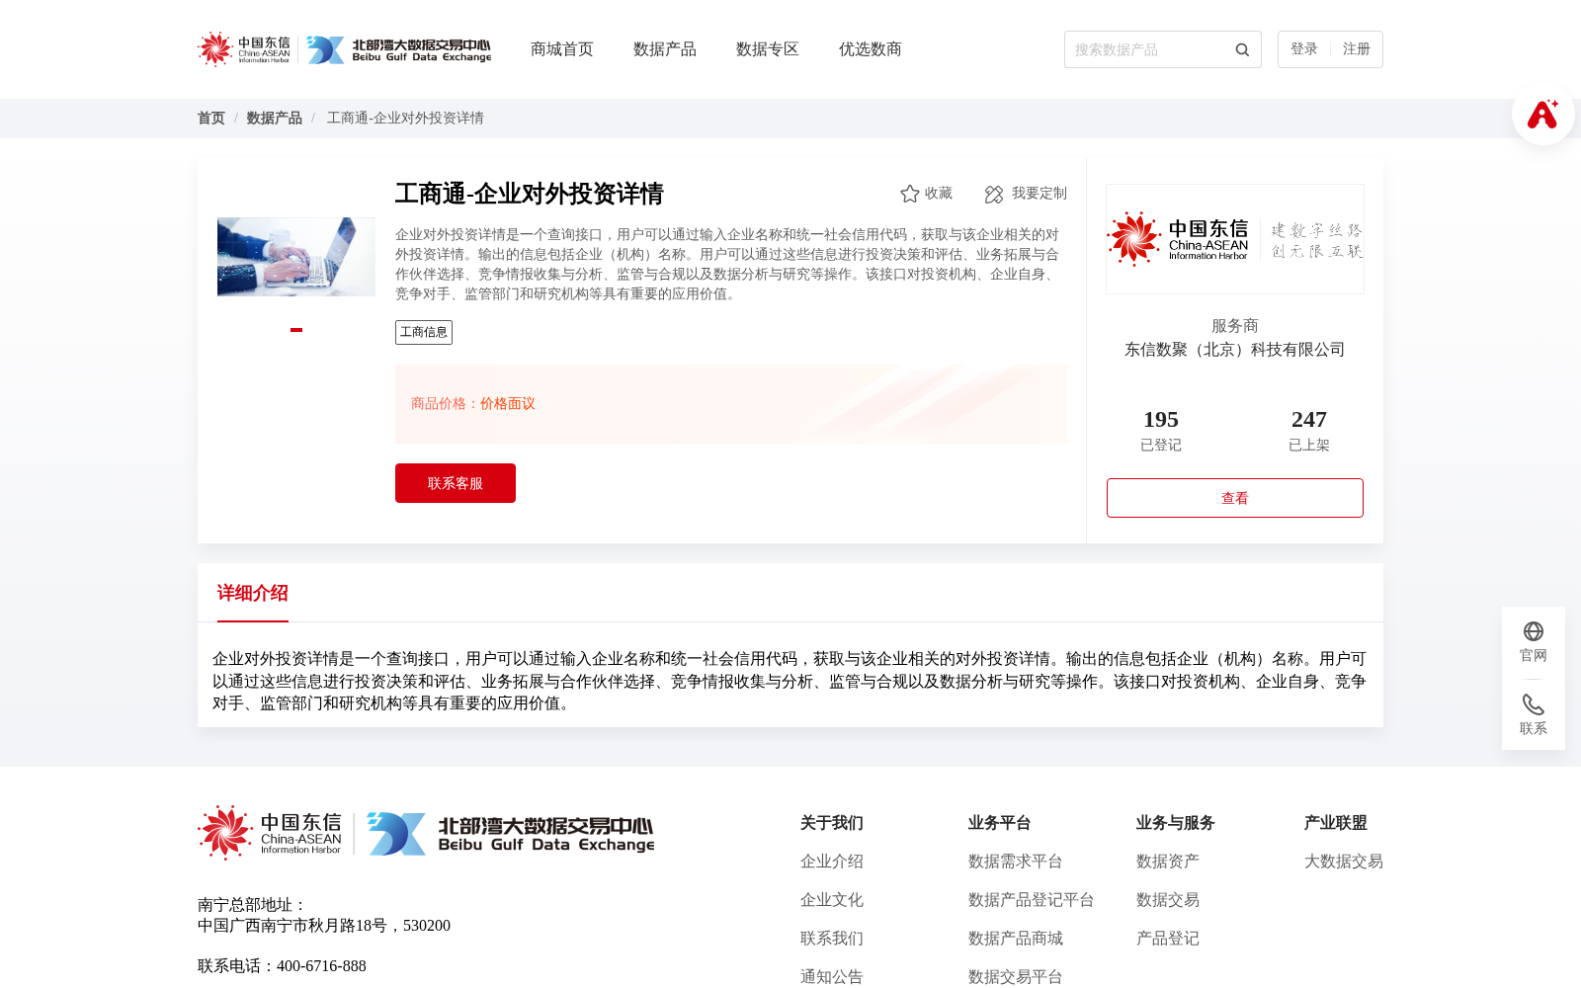
Task: Click the footer Beibu Gulf Data Exchange logo
Action: (511, 834)
